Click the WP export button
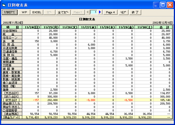Image resolution: width=175 pixels, height=125 pixels. tap(25, 12)
